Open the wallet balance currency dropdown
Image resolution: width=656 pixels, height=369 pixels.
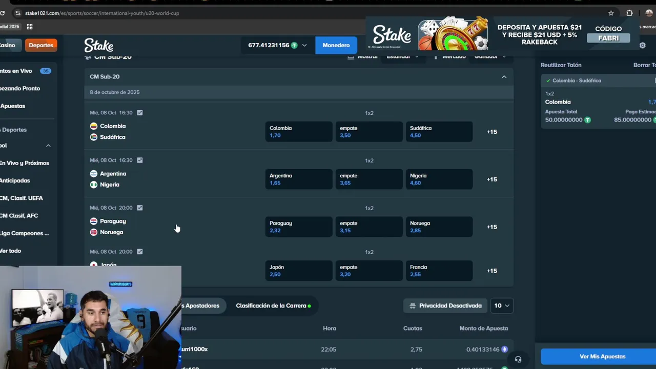pos(278,45)
